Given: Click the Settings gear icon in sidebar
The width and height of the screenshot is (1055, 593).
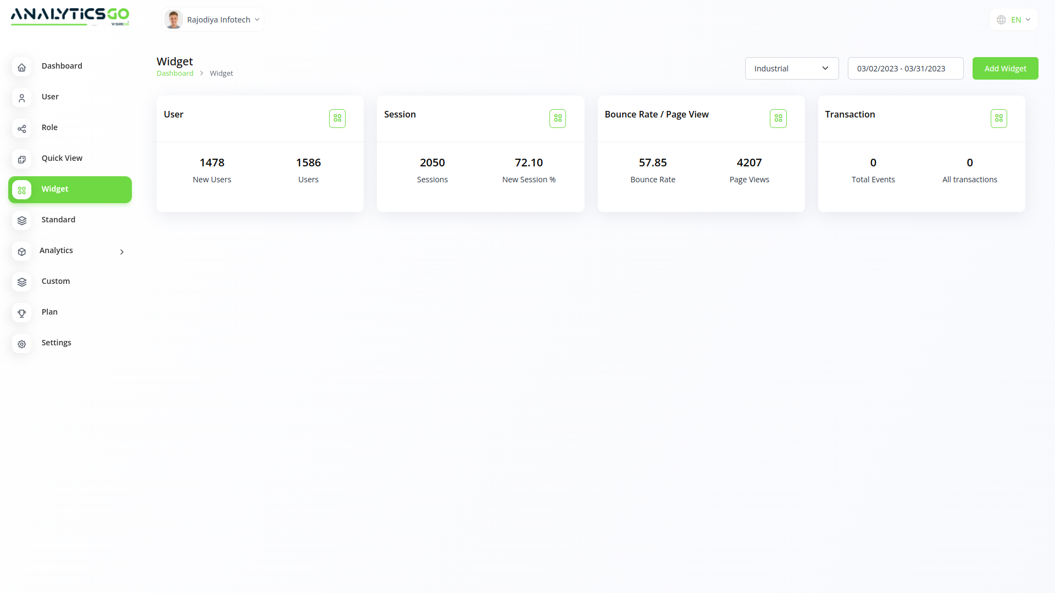Looking at the screenshot, I should tap(22, 344).
